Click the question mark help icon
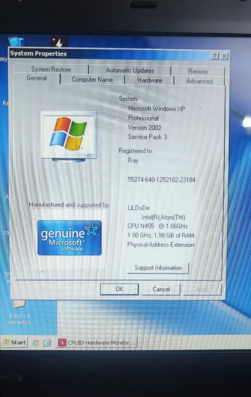 tap(215, 56)
